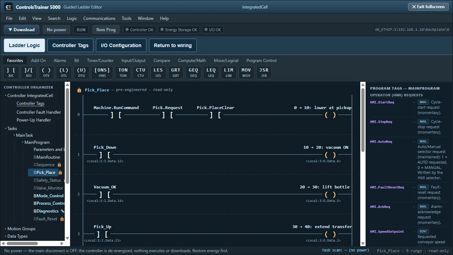Open the Download dropdown

point(22,30)
